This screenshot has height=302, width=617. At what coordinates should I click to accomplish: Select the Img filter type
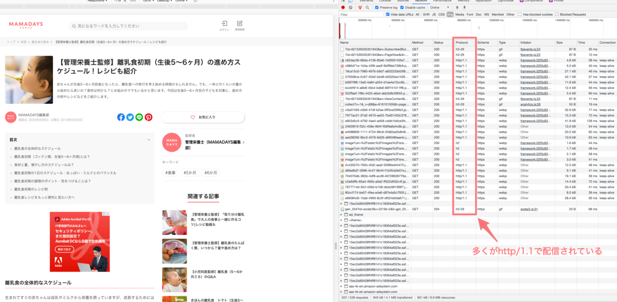[450, 14]
